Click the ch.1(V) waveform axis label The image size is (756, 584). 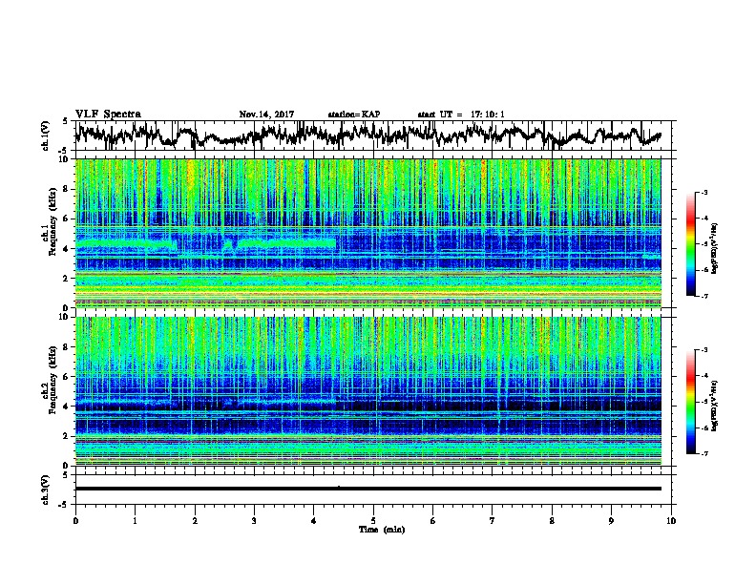45,136
